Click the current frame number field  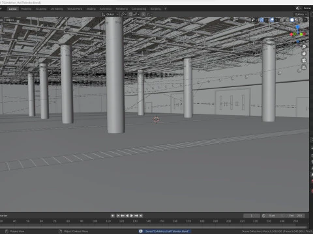[x=252, y=216]
